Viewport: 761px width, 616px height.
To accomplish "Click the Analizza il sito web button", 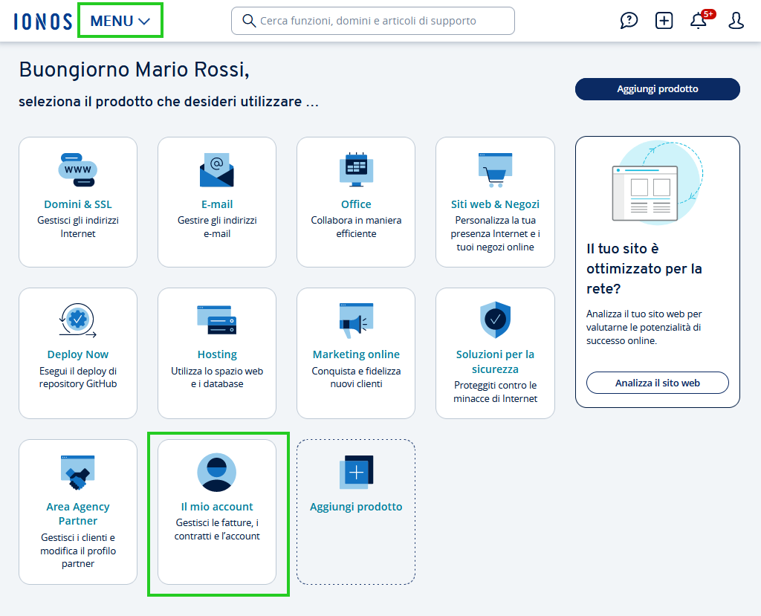I will 657,383.
